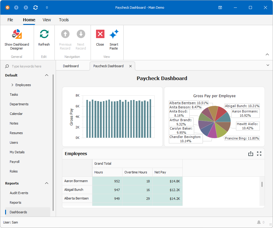Click the Hewitt Aiello 10.42% pie label
The height and width of the screenshot is (228, 273).
[x=248, y=126]
